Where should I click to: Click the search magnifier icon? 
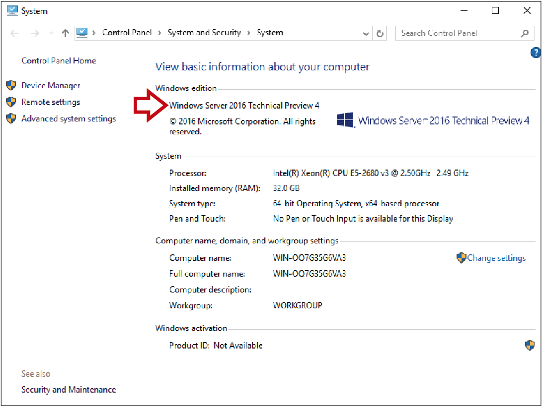pos(525,33)
